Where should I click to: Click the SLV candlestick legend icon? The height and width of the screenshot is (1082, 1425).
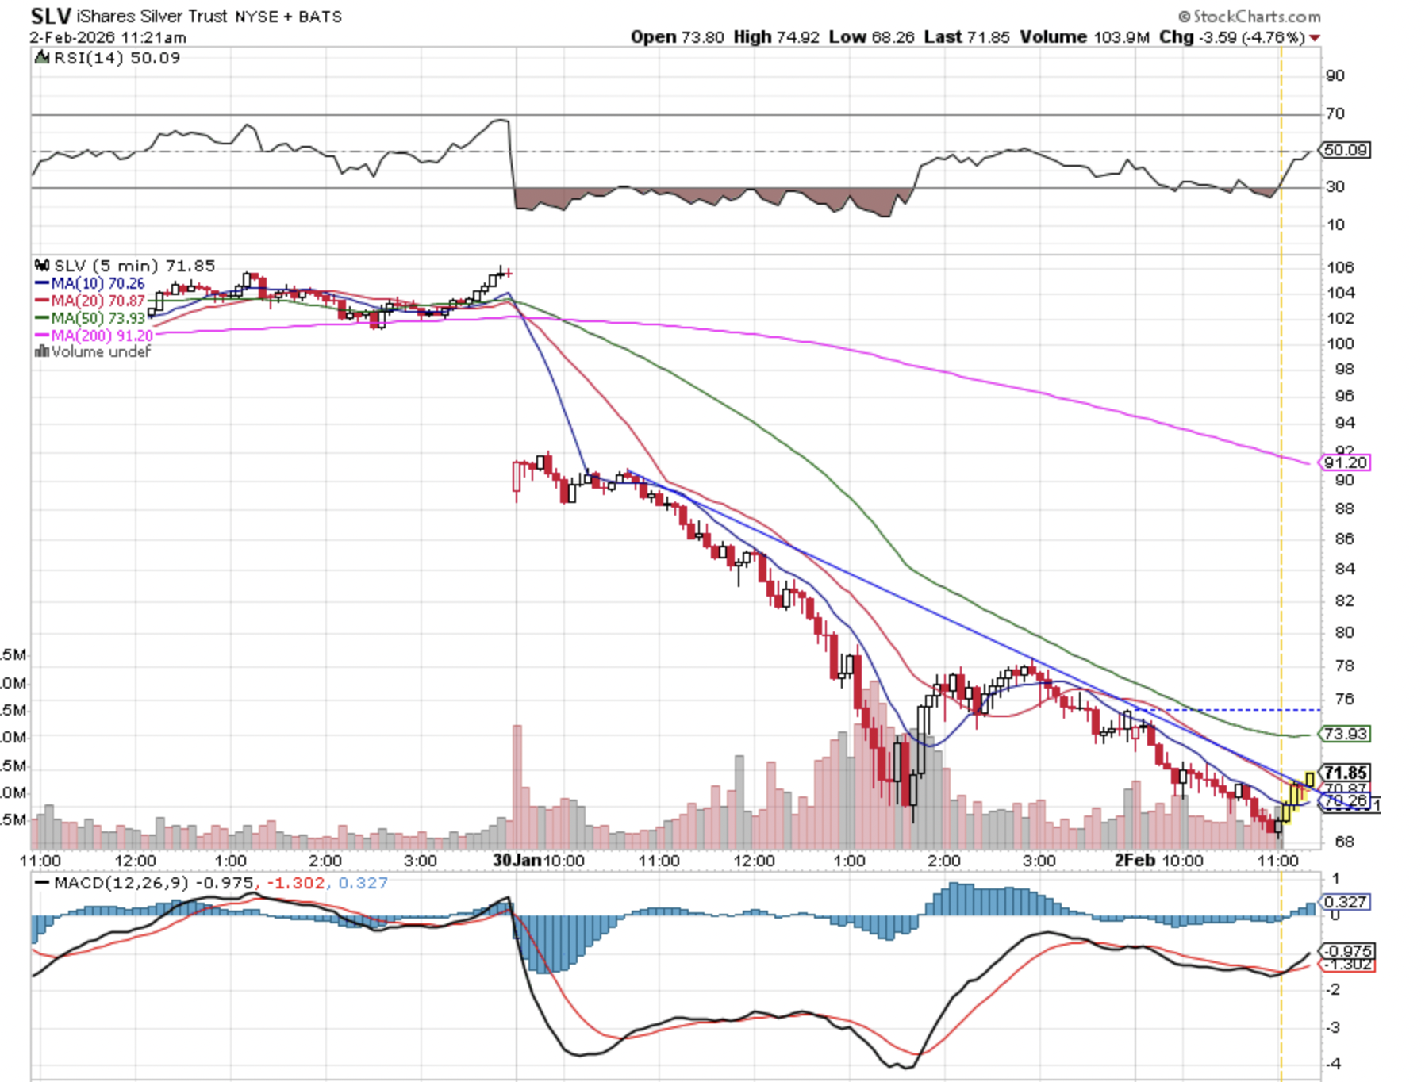pyautogui.click(x=42, y=266)
